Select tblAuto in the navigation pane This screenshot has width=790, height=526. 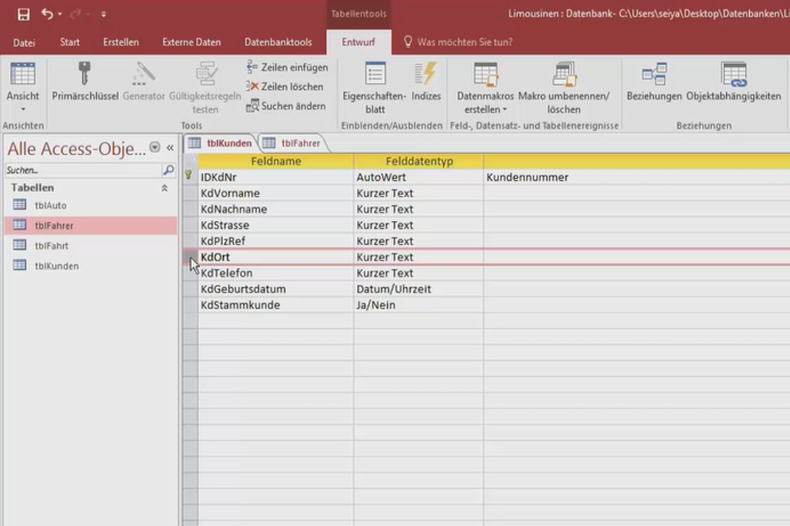(50, 205)
